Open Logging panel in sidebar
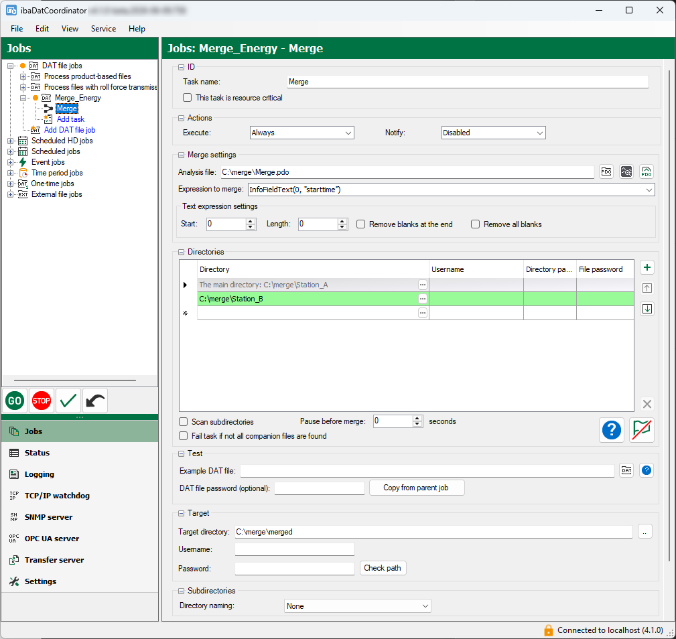The height and width of the screenshot is (639, 676). click(x=80, y=474)
